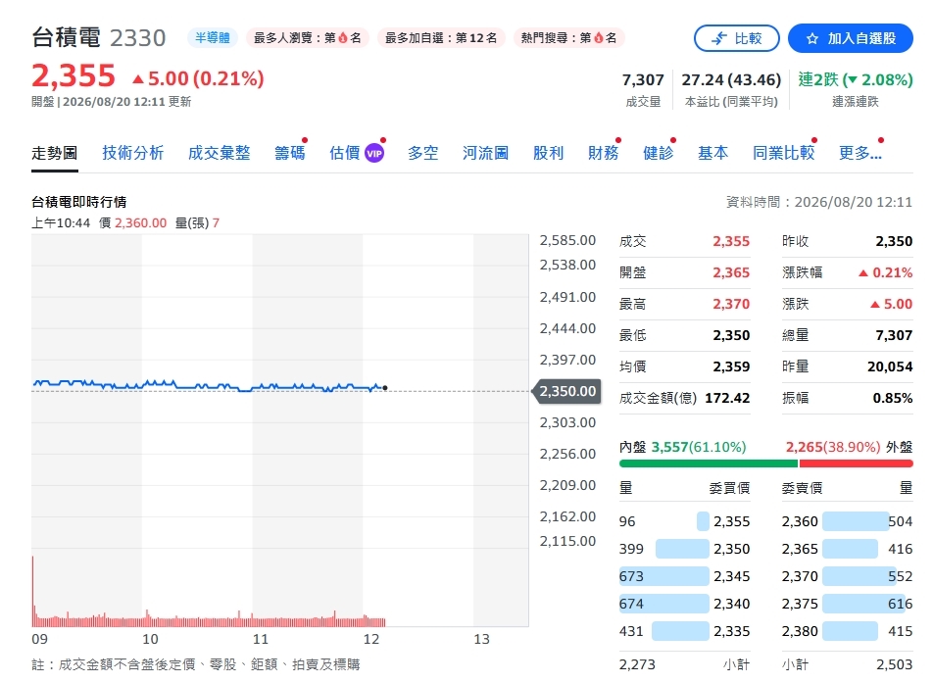
Task: Click the compare arrows icon in 比較
Action: 719,38
